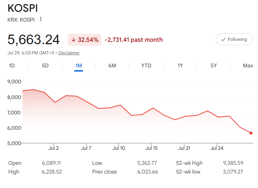Click the Jul 7 axis label

point(86,148)
